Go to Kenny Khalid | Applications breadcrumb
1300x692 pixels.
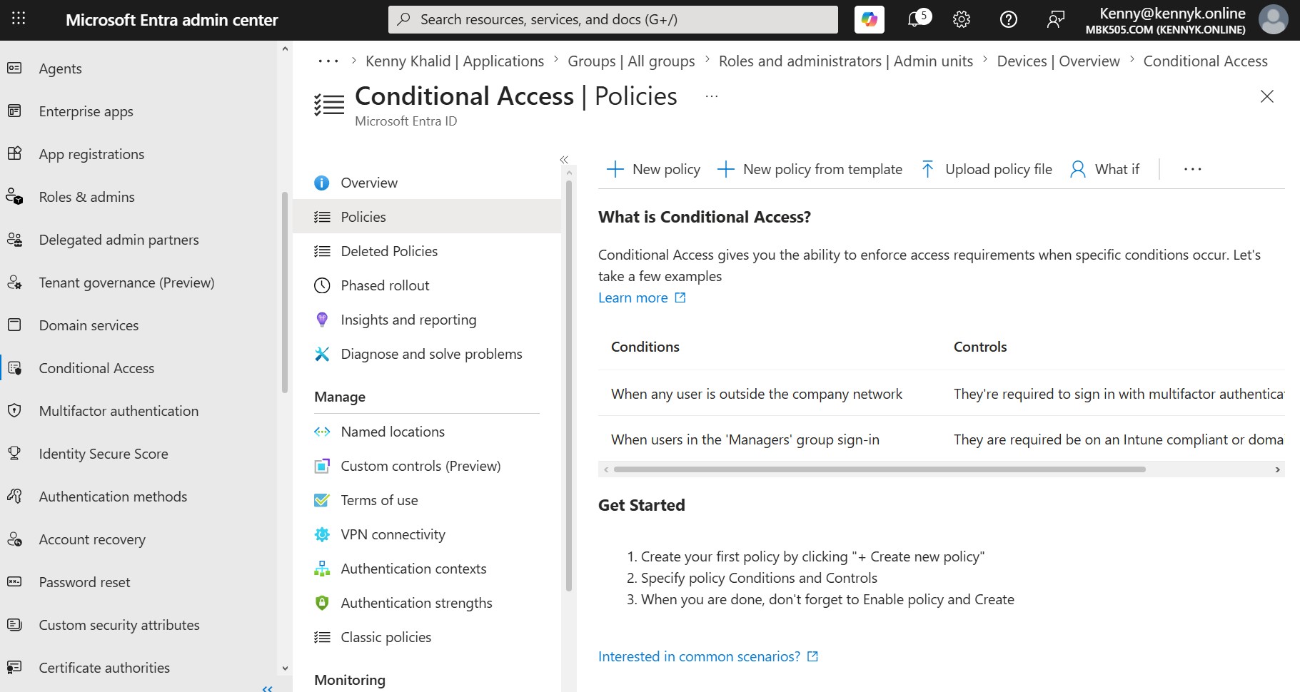[x=455, y=61]
